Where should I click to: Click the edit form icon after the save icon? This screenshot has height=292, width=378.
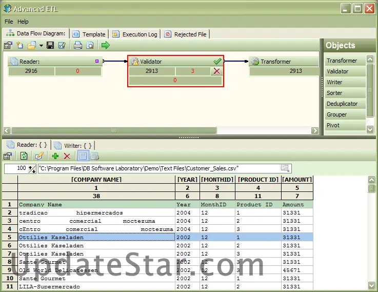62,45
